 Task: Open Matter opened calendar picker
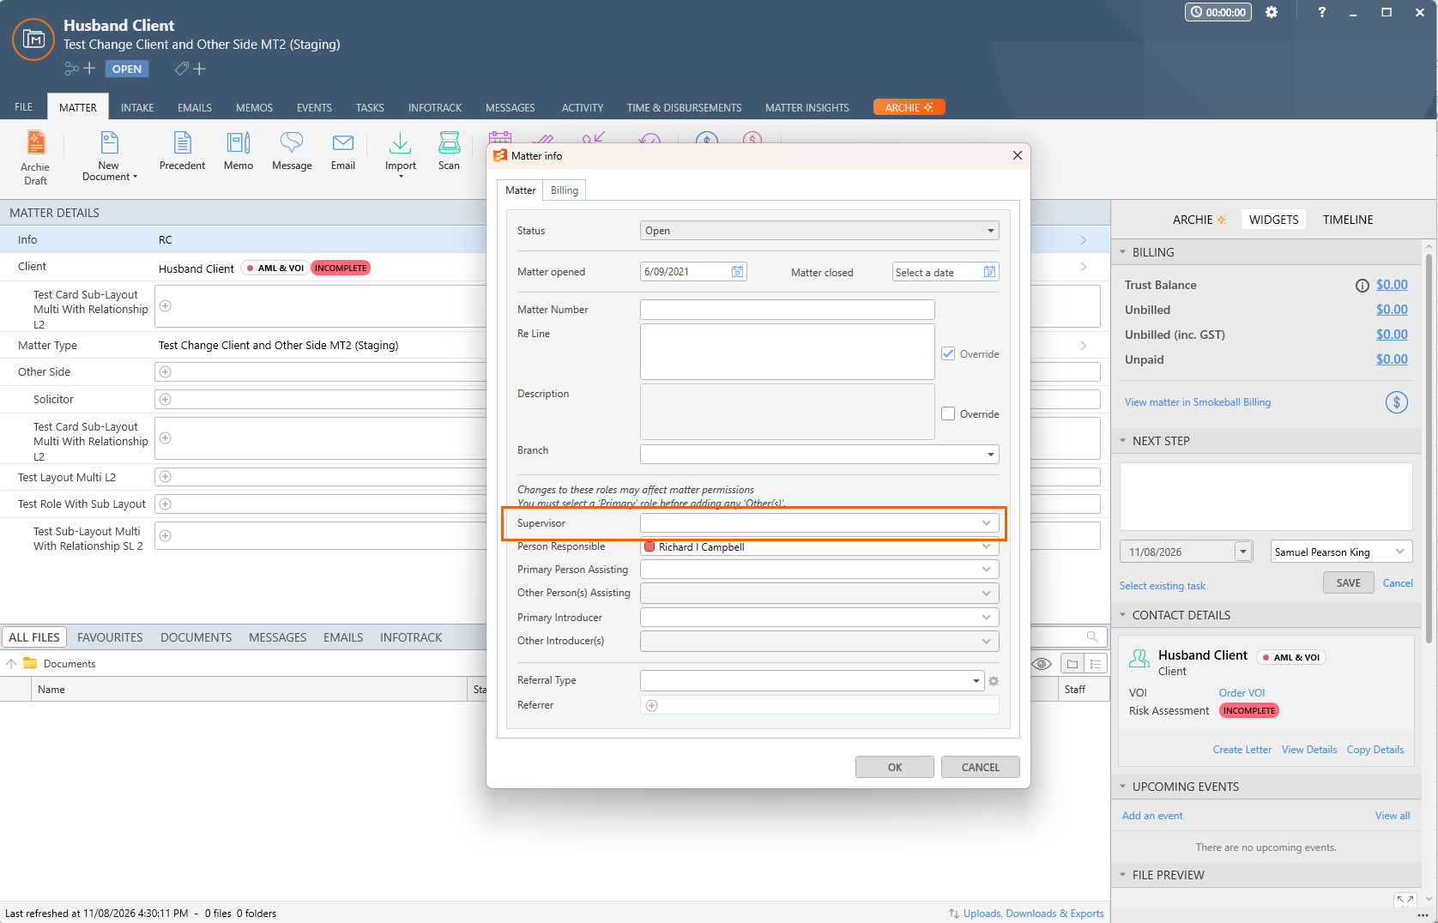737,272
